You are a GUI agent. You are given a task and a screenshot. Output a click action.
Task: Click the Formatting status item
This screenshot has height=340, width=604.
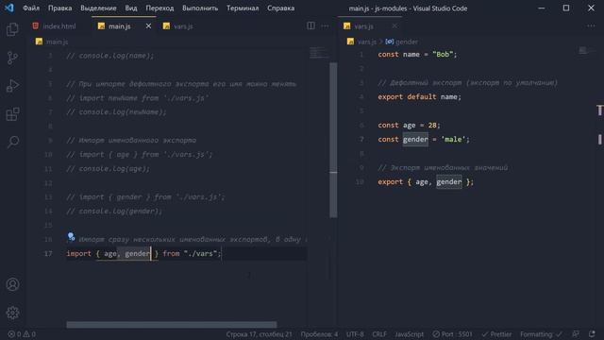[541, 334]
